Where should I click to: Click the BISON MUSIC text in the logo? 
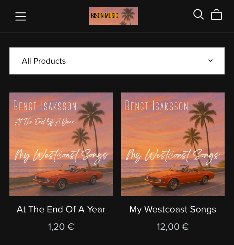coord(104,16)
